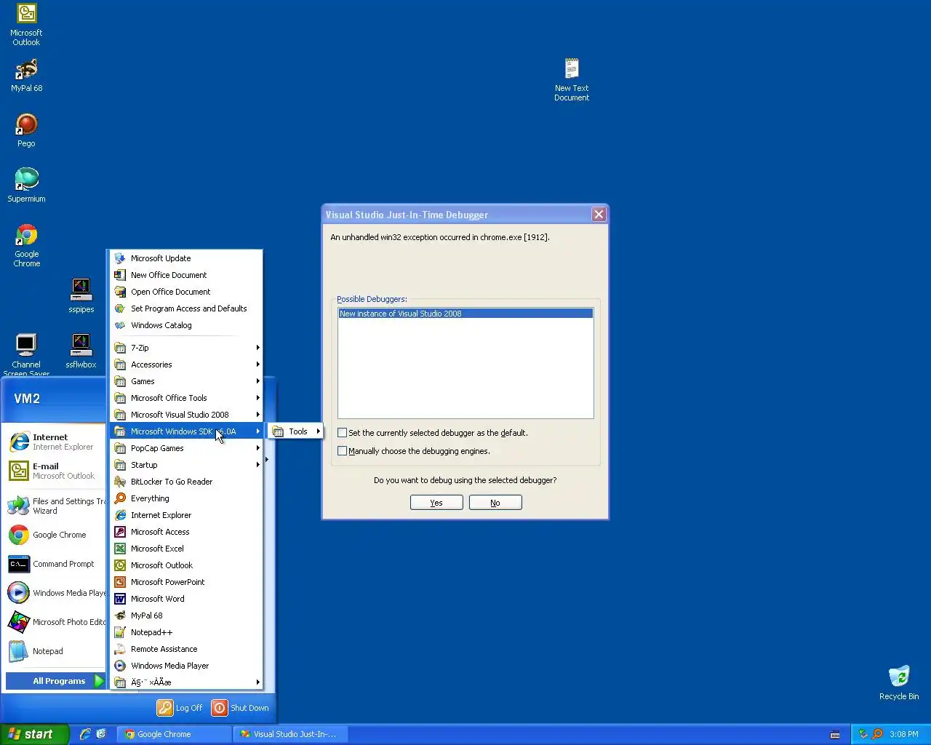Open the on-screen keyboard tray icon
The height and width of the screenshot is (745, 931).
click(x=835, y=734)
